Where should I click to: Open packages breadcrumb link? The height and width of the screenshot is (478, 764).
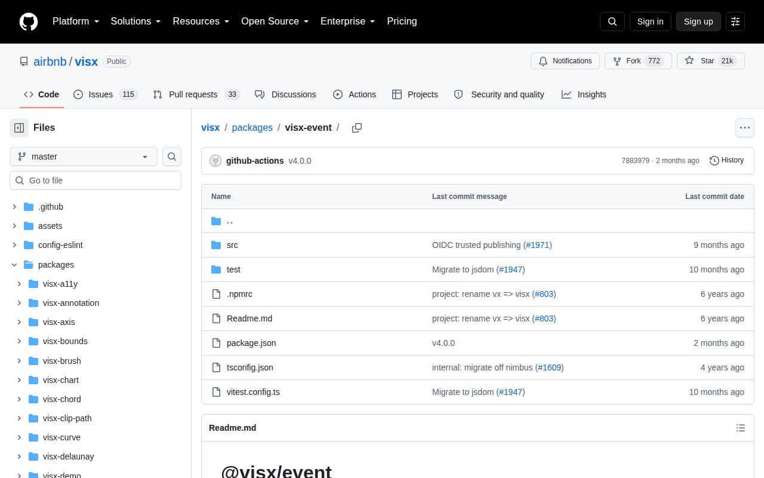(252, 128)
